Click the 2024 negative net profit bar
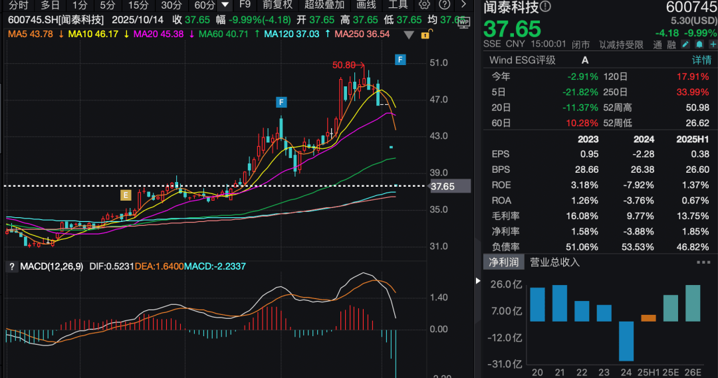The height and width of the screenshot is (378, 718). coord(626,341)
